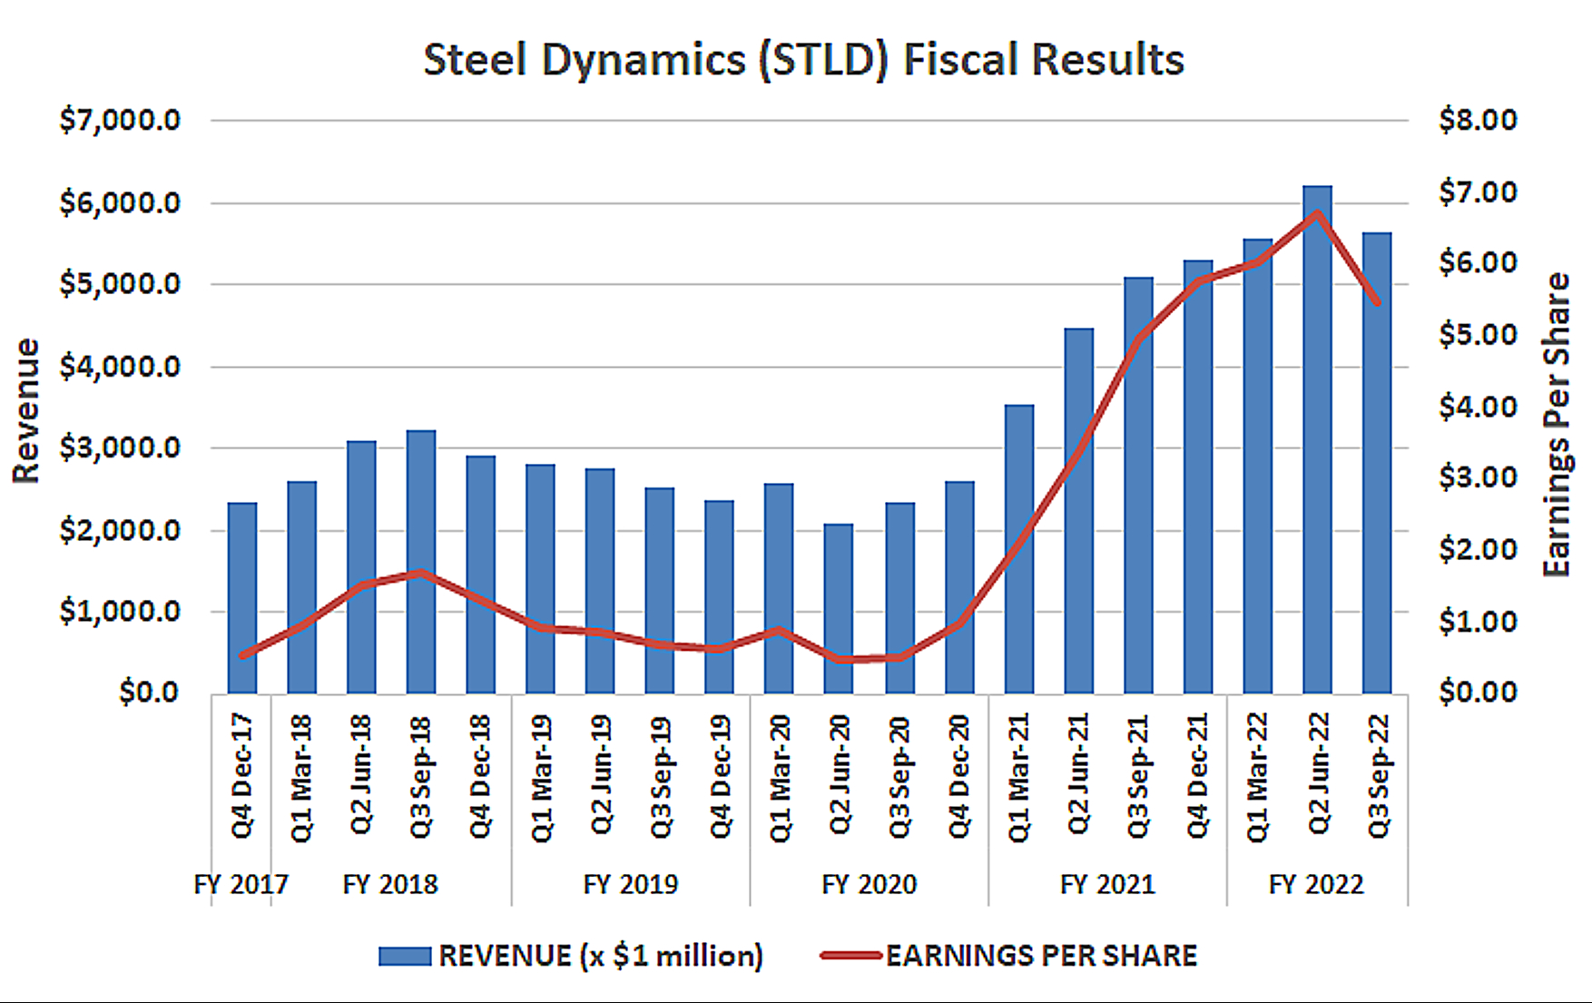This screenshot has width=1592, height=1003.
Task: Click the earnings line peak at Q2 Jun-22
Action: click(1317, 214)
